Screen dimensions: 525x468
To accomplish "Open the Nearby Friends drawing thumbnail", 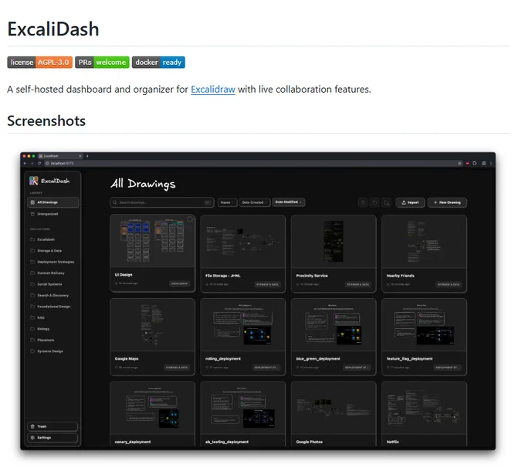I will (424, 242).
